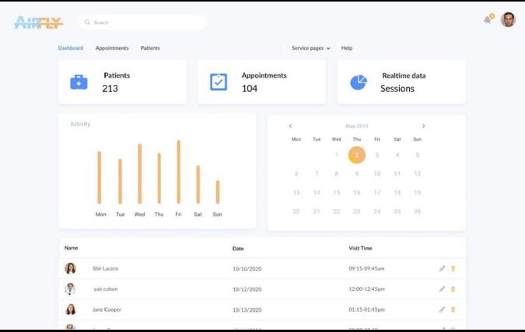Click the Appointments clipboard icon
The image size is (525, 332).
point(219,82)
